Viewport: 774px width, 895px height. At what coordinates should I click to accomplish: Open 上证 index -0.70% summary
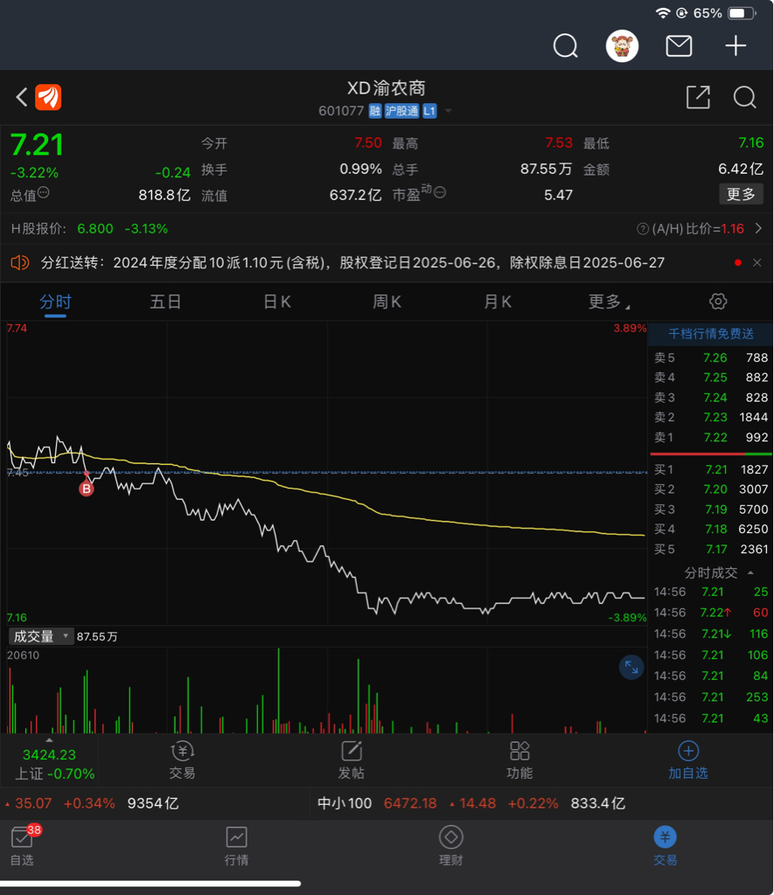55,774
